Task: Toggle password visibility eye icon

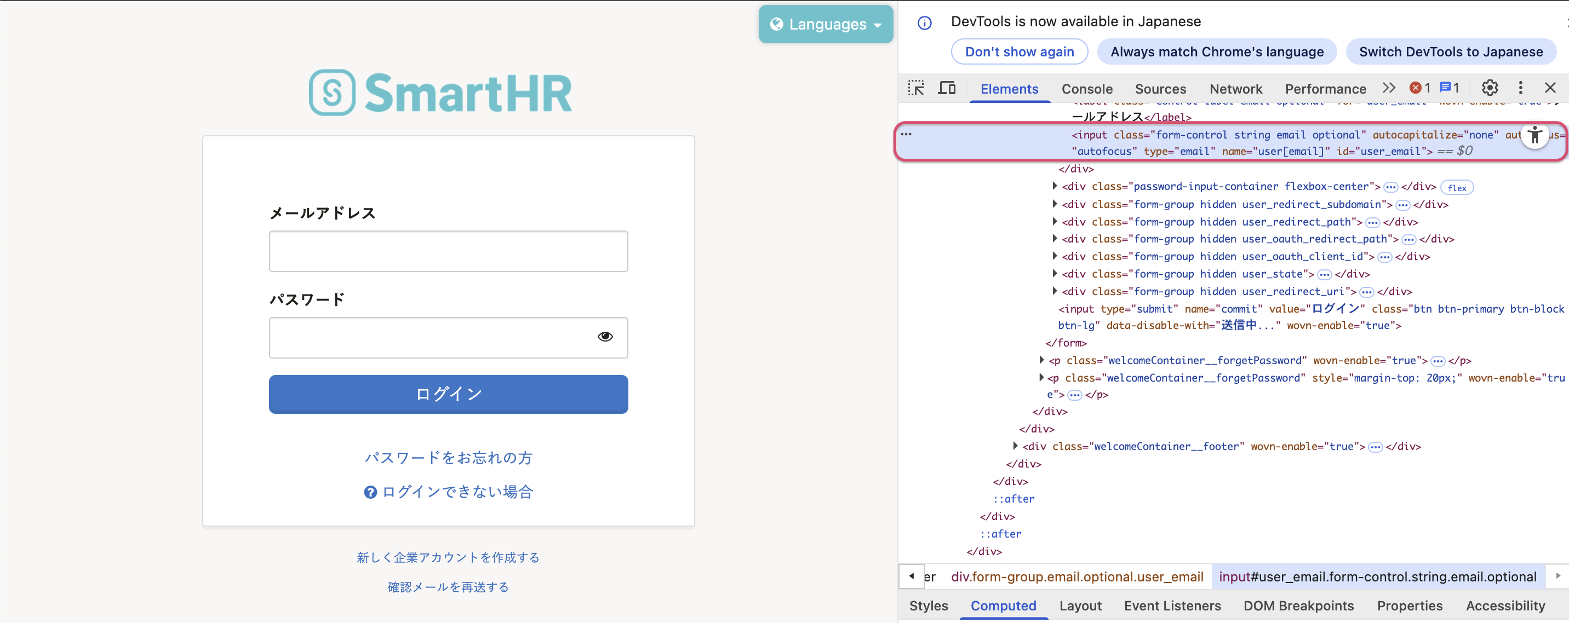Action: coord(605,337)
